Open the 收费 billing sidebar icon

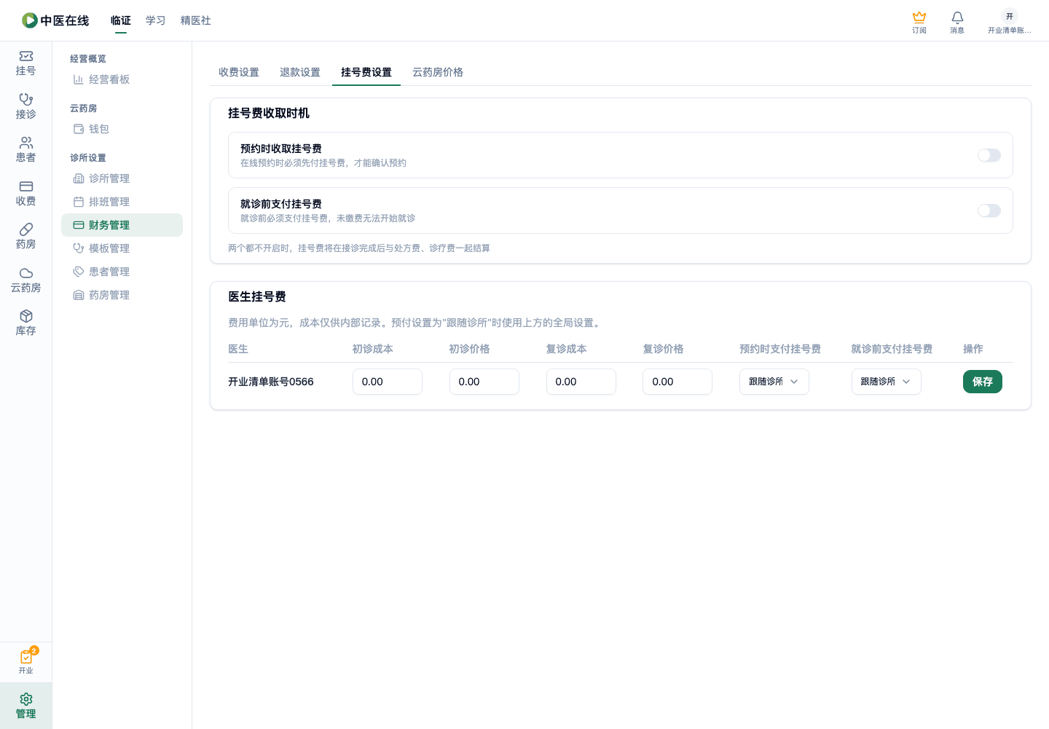[25, 194]
